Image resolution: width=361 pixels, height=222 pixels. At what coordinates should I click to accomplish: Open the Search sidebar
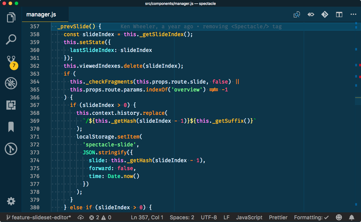[x=11, y=39]
